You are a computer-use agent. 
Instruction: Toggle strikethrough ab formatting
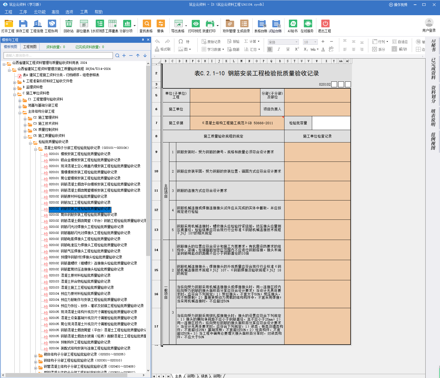pos(313,49)
